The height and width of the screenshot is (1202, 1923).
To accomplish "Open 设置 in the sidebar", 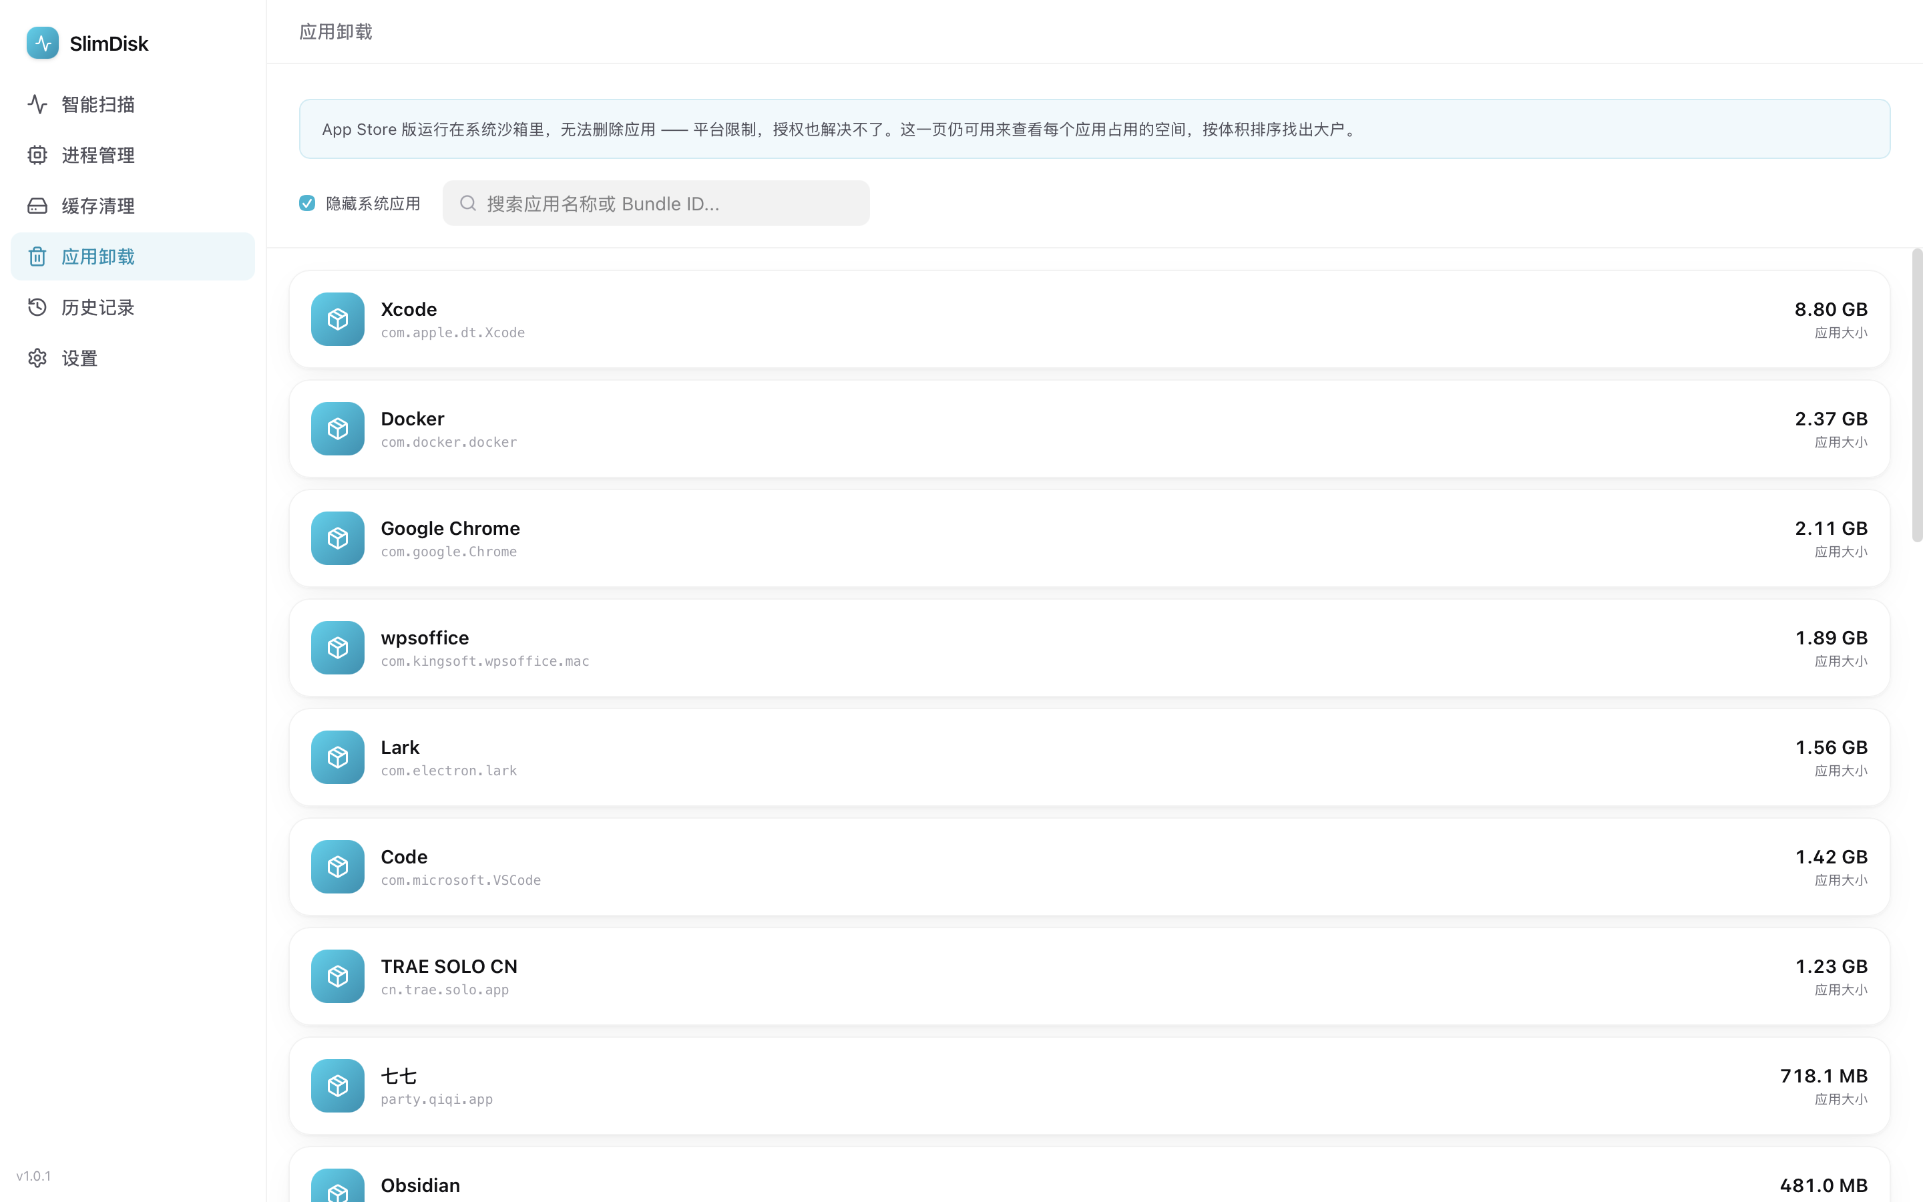I will (x=133, y=359).
